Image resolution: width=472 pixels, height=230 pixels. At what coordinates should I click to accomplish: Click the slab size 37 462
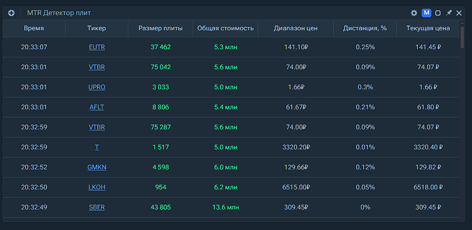pyautogui.click(x=161, y=47)
